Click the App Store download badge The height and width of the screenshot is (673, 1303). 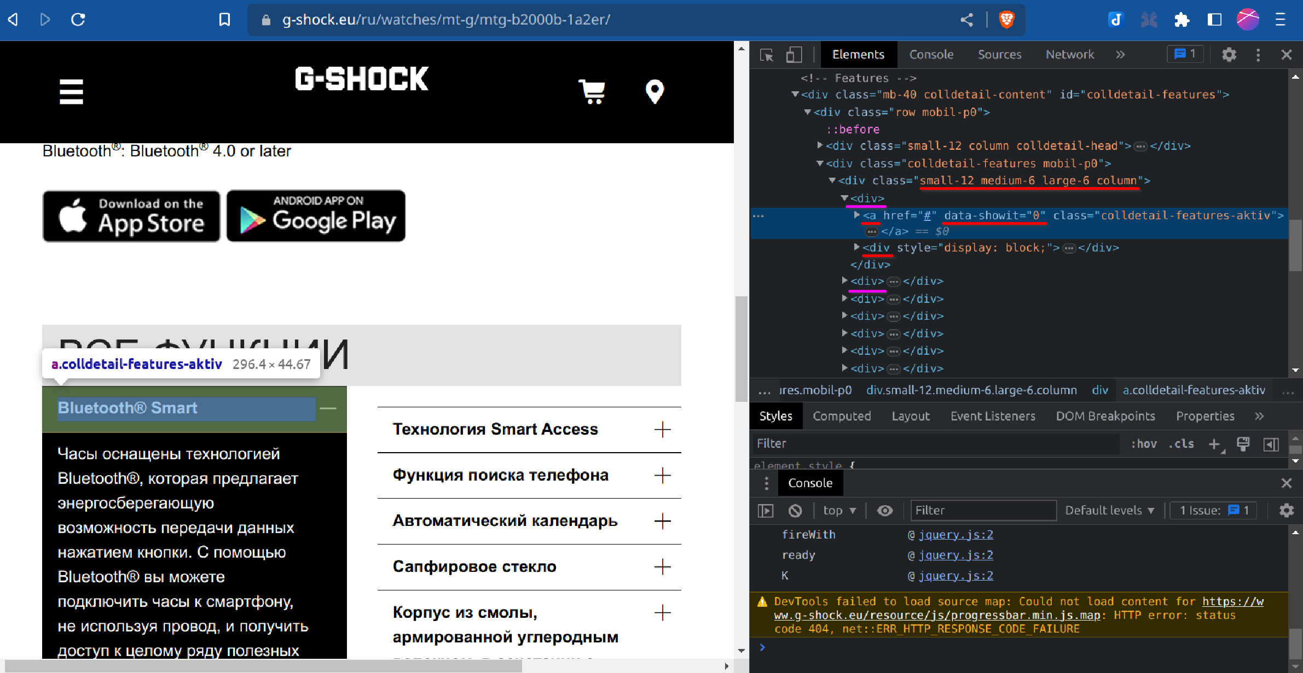pyautogui.click(x=131, y=216)
